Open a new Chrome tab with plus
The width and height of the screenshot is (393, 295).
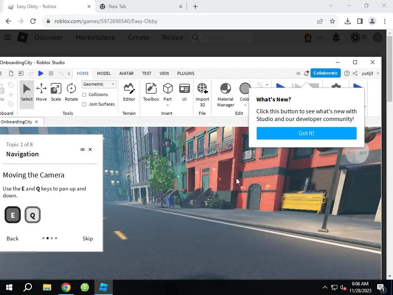pyautogui.click(x=195, y=7)
